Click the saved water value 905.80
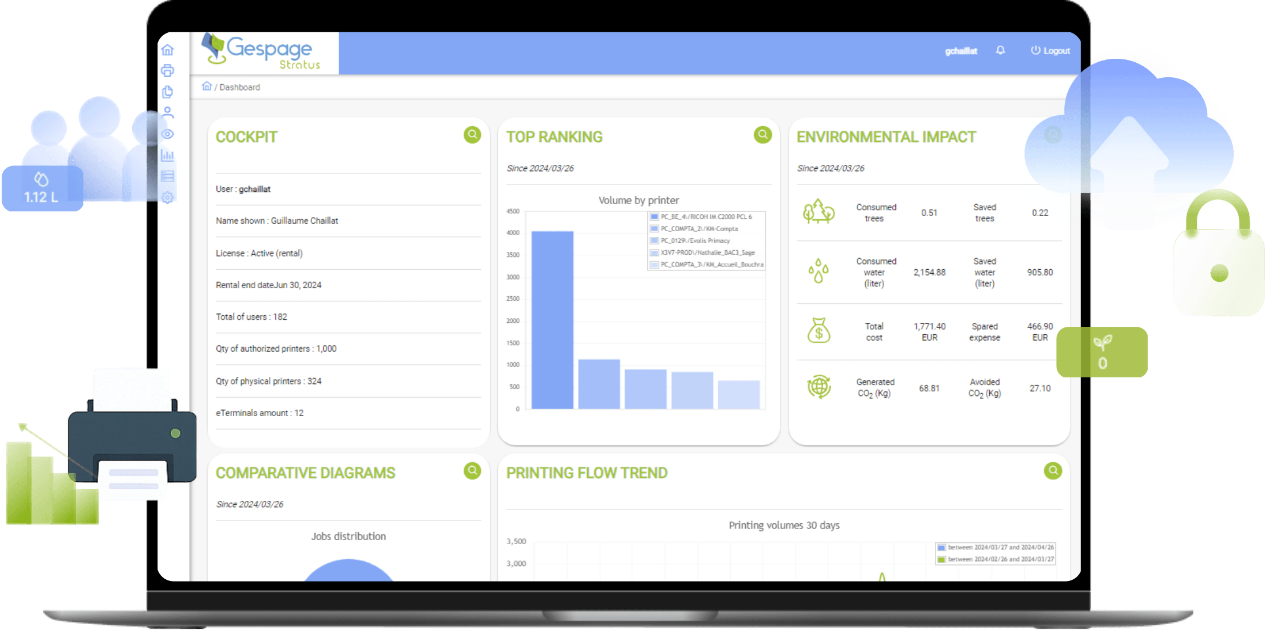The width and height of the screenshot is (1269, 634). click(x=1040, y=273)
